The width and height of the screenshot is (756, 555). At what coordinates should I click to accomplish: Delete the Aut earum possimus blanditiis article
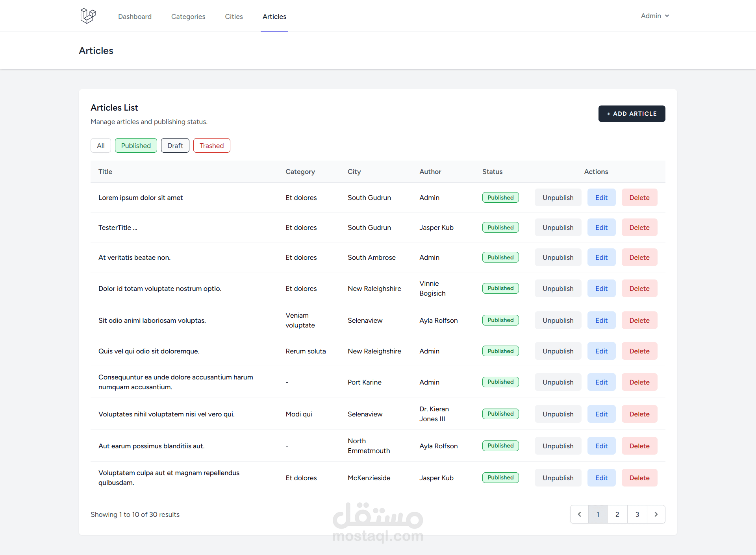(x=639, y=446)
